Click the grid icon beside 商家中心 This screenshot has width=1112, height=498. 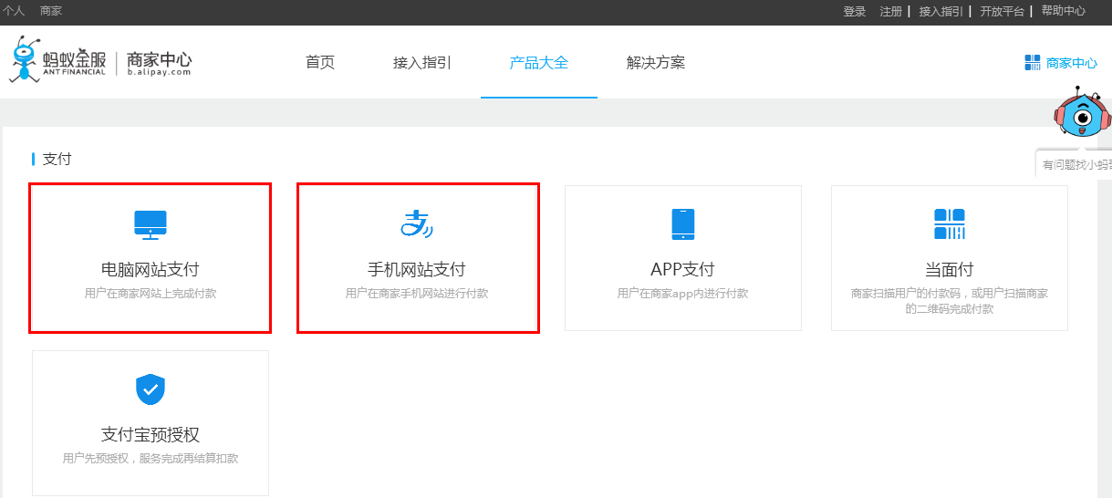pos(1032,63)
